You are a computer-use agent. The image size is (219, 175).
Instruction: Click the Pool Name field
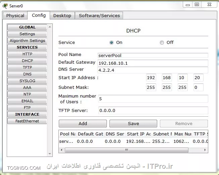[153, 55]
